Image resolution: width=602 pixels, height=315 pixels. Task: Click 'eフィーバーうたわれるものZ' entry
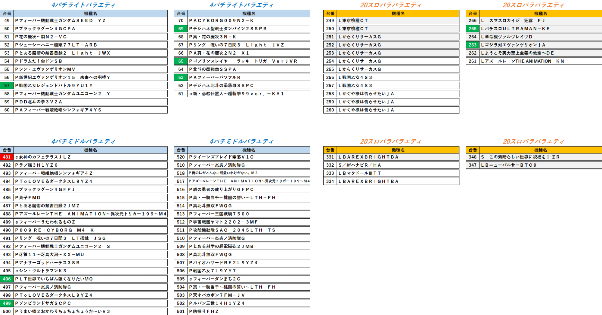pyautogui.click(x=91, y=222)
